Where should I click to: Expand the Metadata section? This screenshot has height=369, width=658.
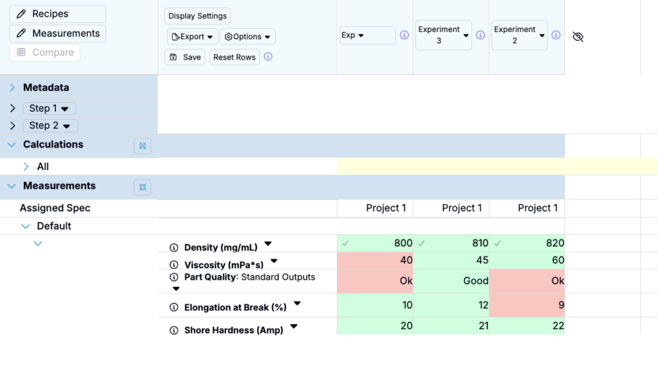12,87
